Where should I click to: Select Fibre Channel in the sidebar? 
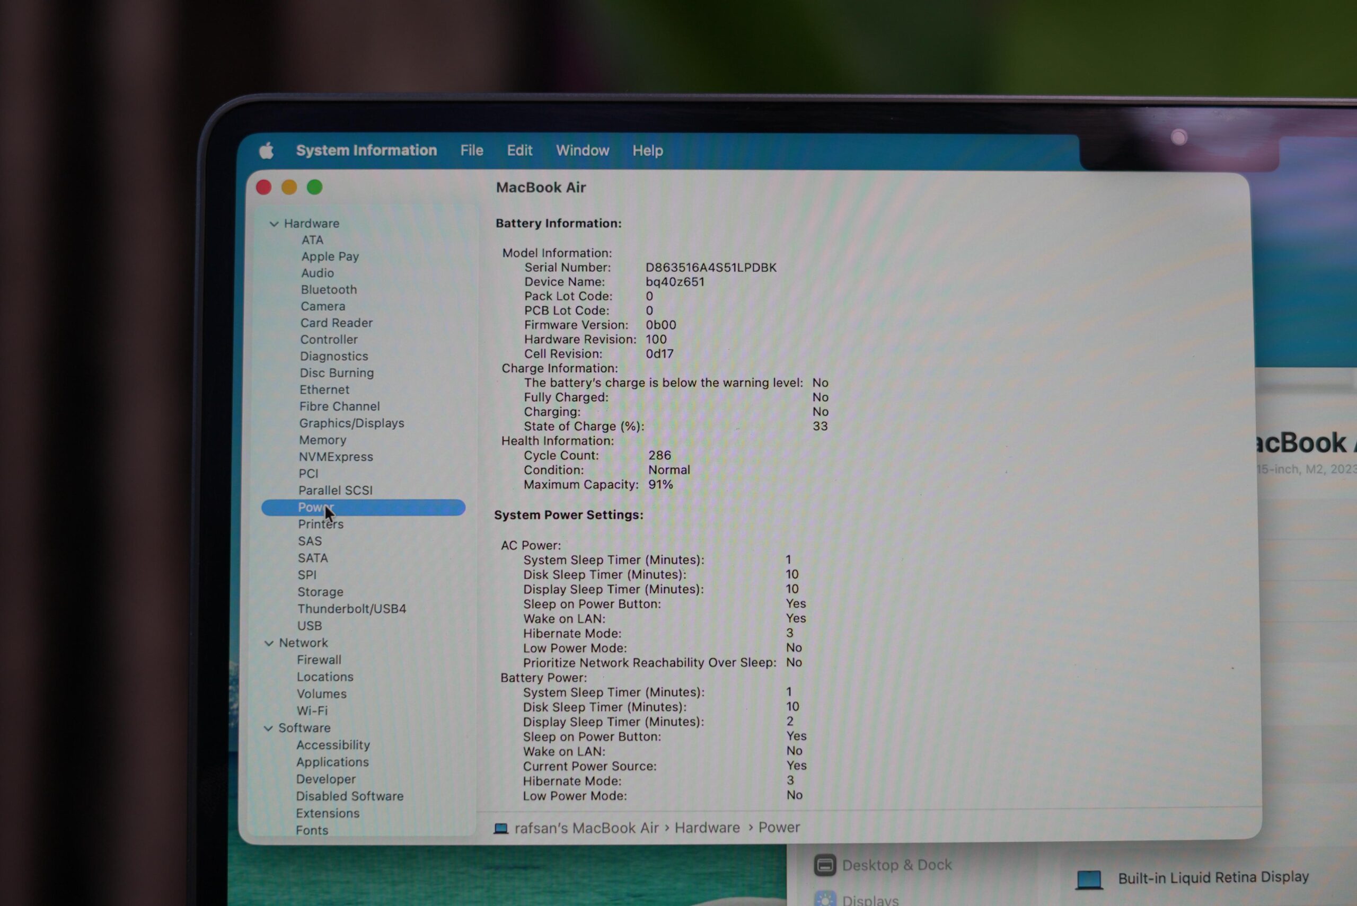coord(339,407)
